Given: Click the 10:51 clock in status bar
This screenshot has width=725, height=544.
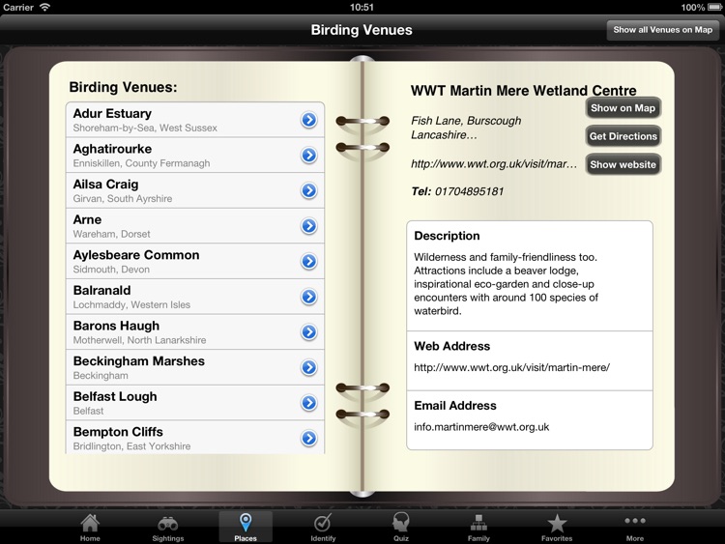Looking at the screenshot, I should coord(362,7).
